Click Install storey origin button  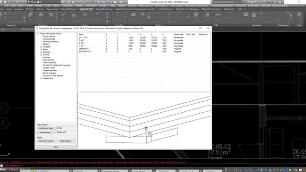(46, 129)
